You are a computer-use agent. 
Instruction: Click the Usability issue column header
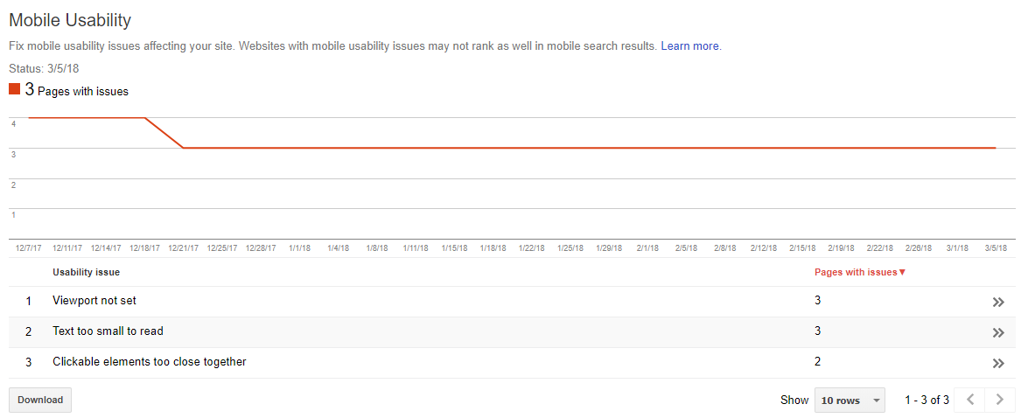point(86,272)
